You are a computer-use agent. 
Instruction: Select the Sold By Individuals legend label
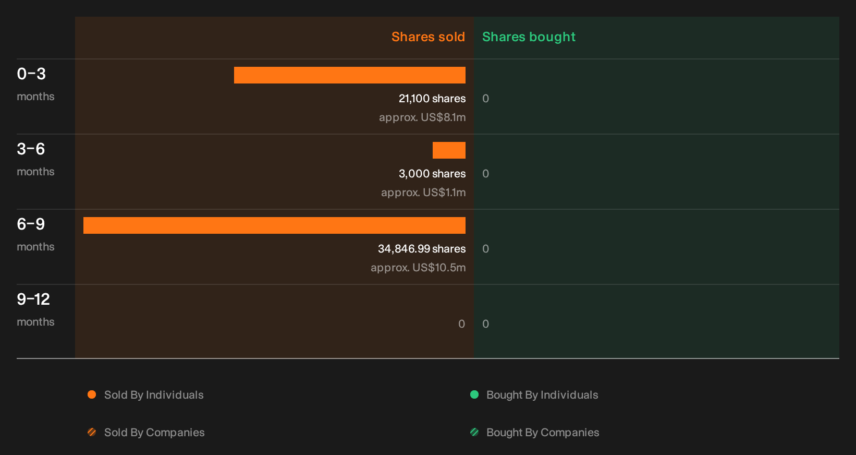click(154, 395)
